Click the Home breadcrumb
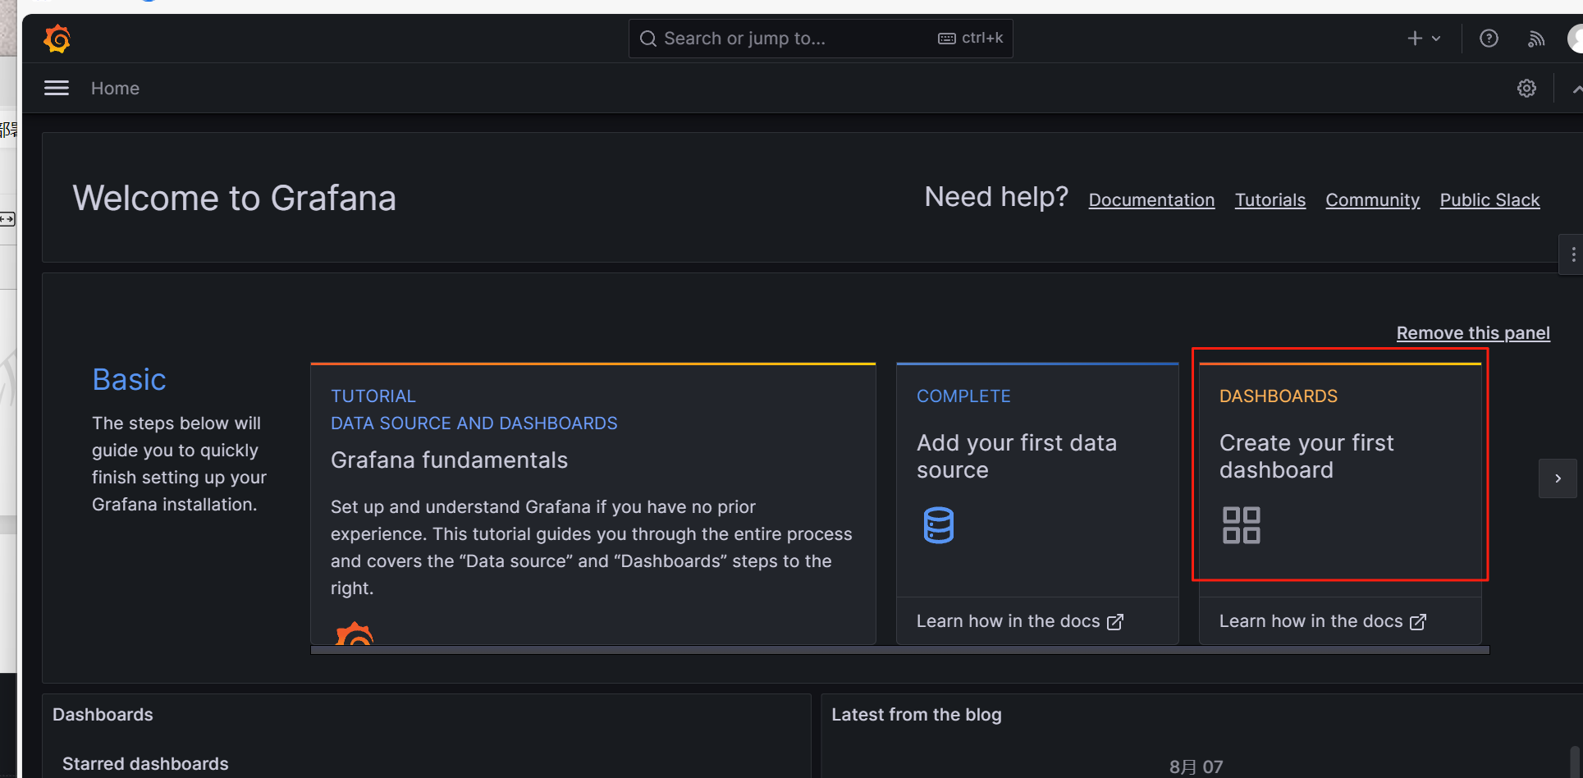The height and width of the screenshot is (778, 1583). pos(115,88)
